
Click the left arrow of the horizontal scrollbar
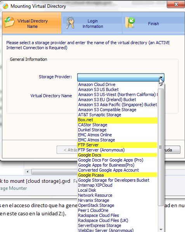[28, 172]
